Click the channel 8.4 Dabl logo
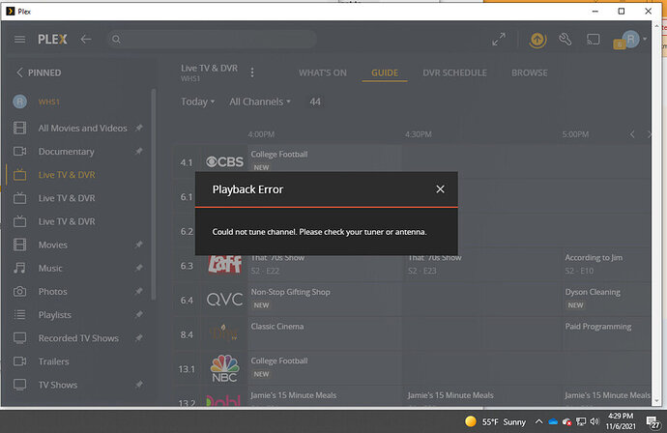The height and width of the screenshot is (433, 667). (x=224, y=333)
